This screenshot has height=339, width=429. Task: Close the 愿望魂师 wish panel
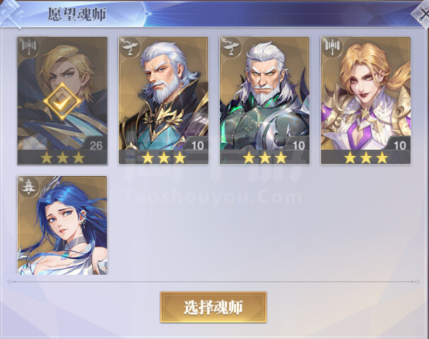[422, 15]
